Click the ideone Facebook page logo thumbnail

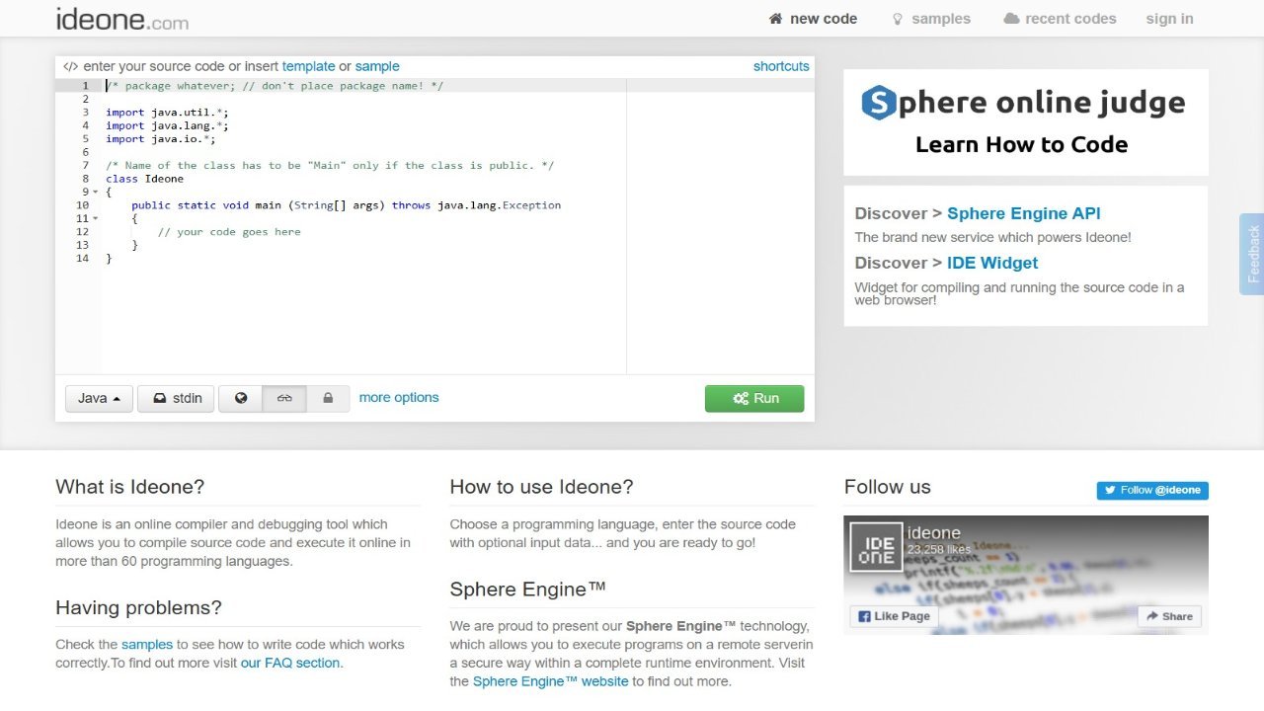(877, 548)
